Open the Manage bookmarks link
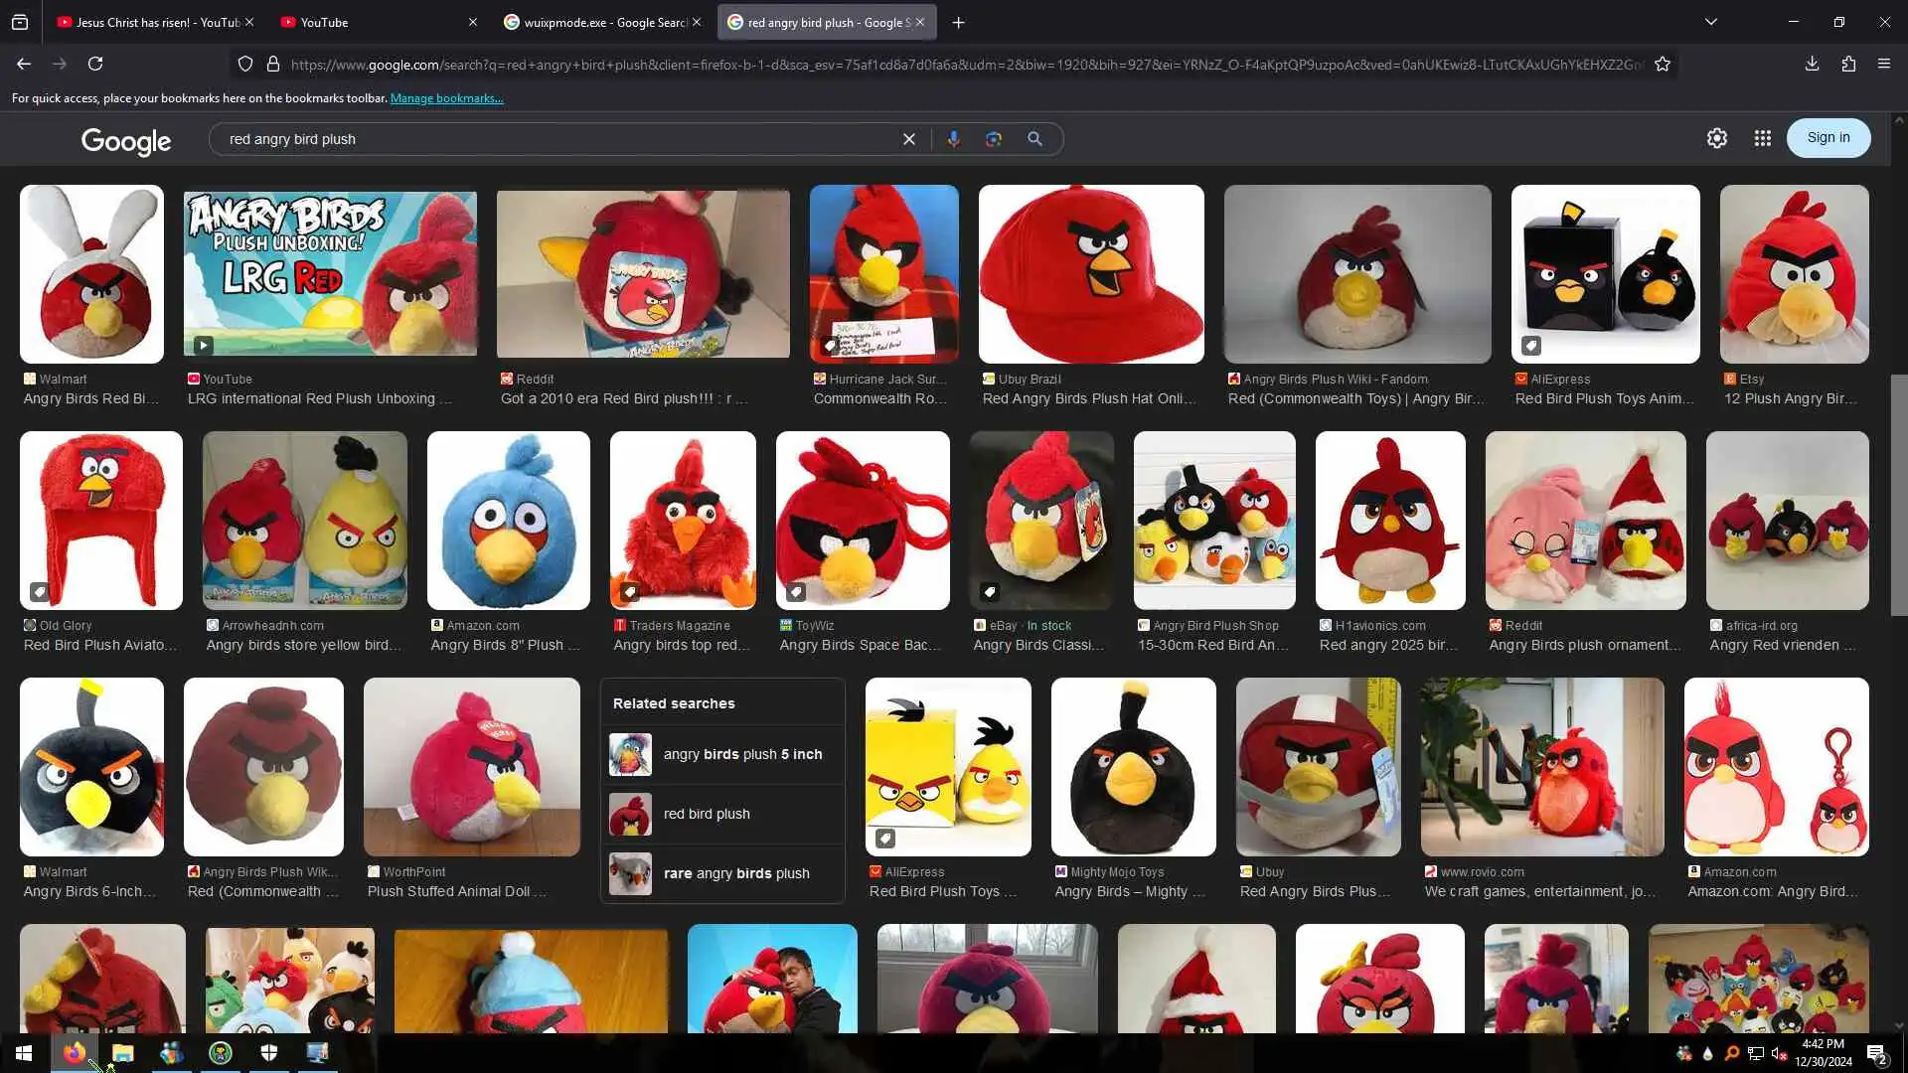This screenshot has width=1908, height=1073. (x=446, y=98)
